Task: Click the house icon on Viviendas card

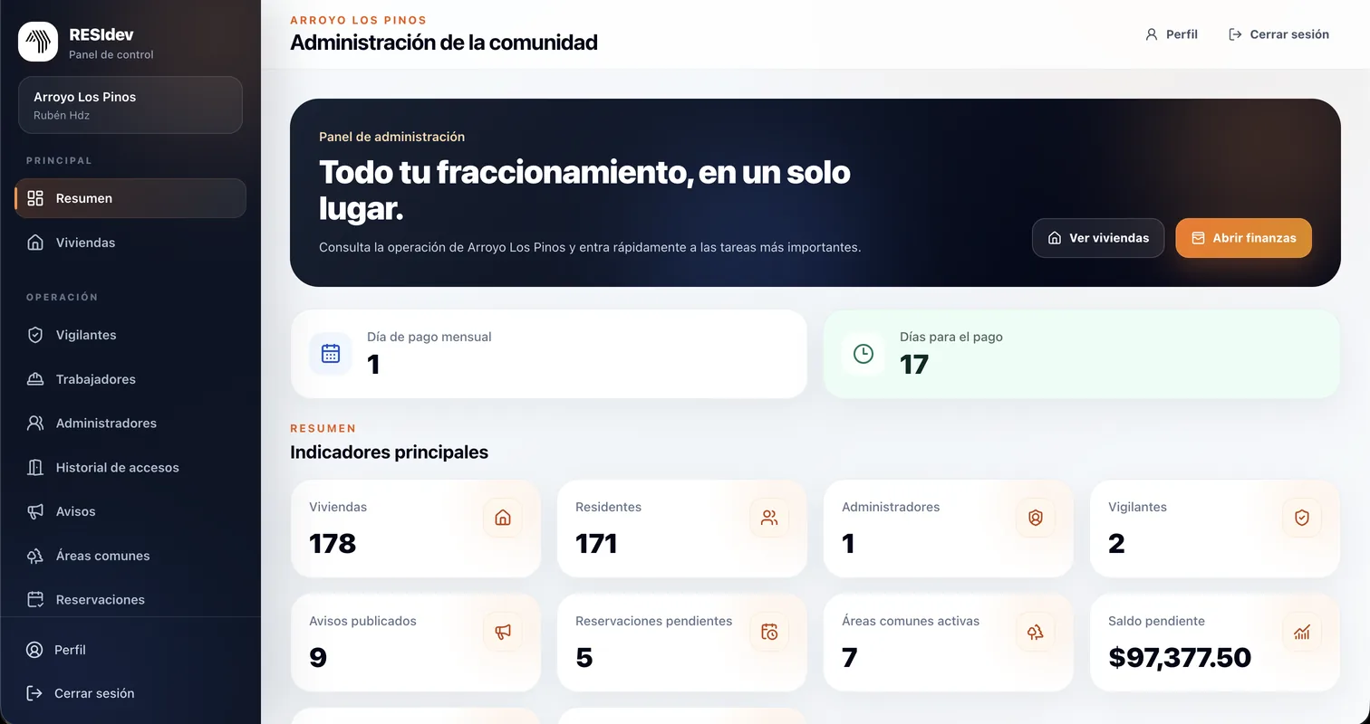Action: [503, 518]
